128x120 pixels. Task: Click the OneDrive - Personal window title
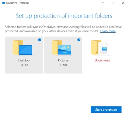[x=18, y=3]
